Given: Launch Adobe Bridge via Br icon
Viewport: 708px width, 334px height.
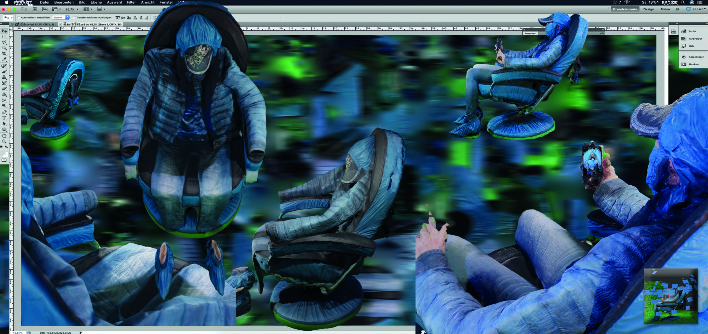Looking at the screenshot, I should point(35,9).
